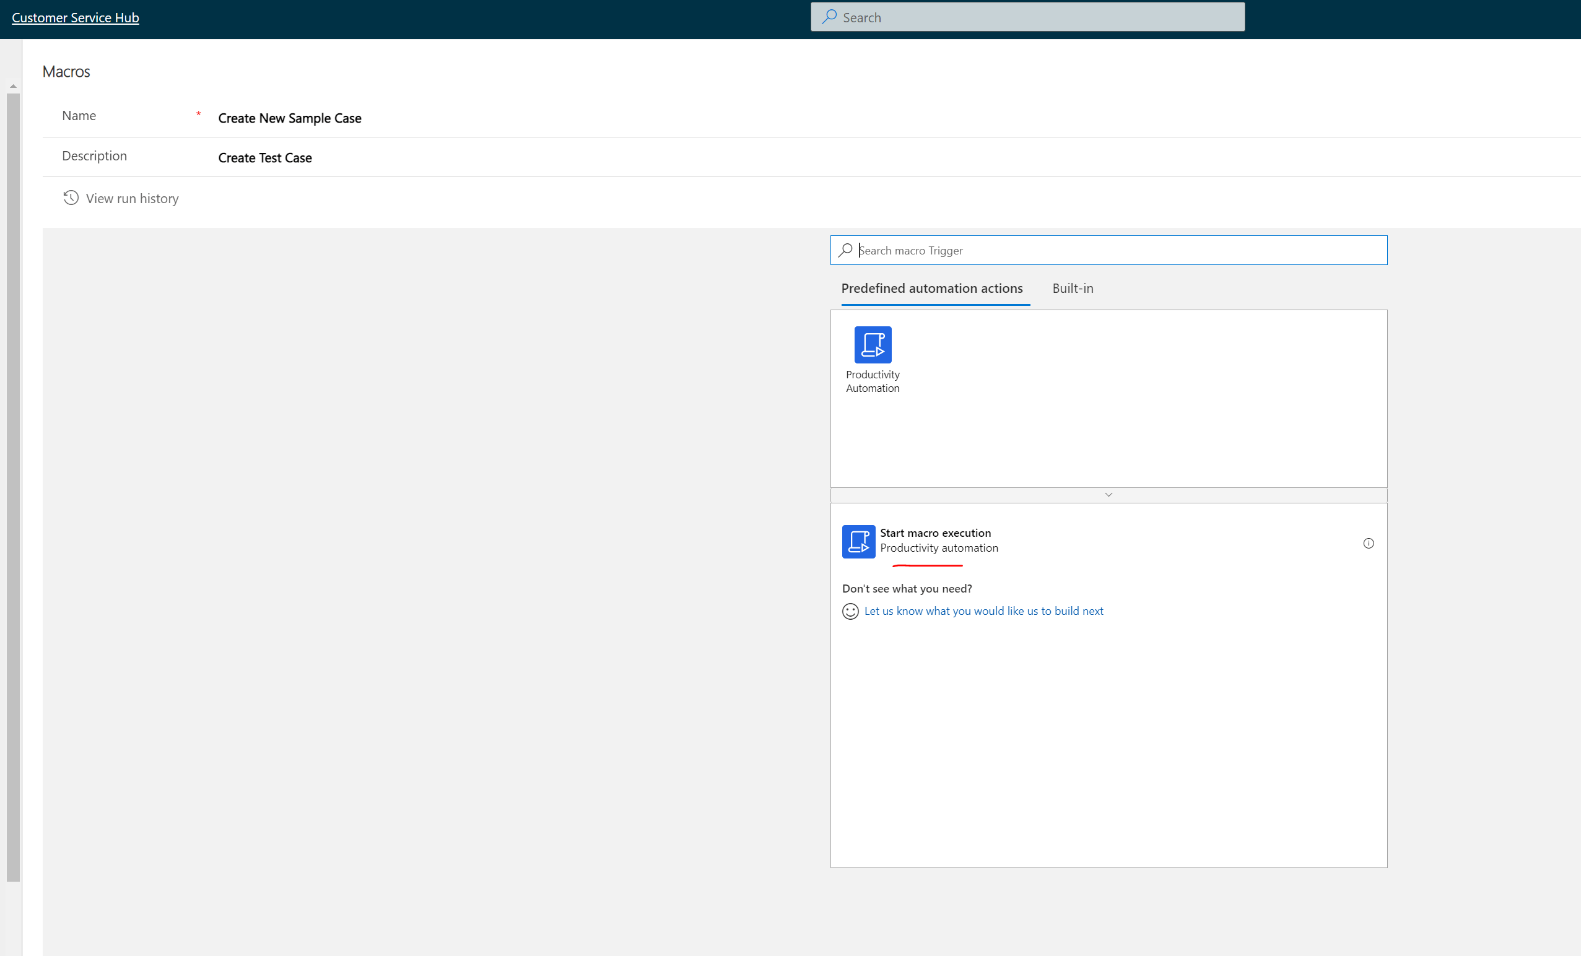Screen dimensions: 1581x956
Task: Click the history clock icon
Action: tap(71, 198)
